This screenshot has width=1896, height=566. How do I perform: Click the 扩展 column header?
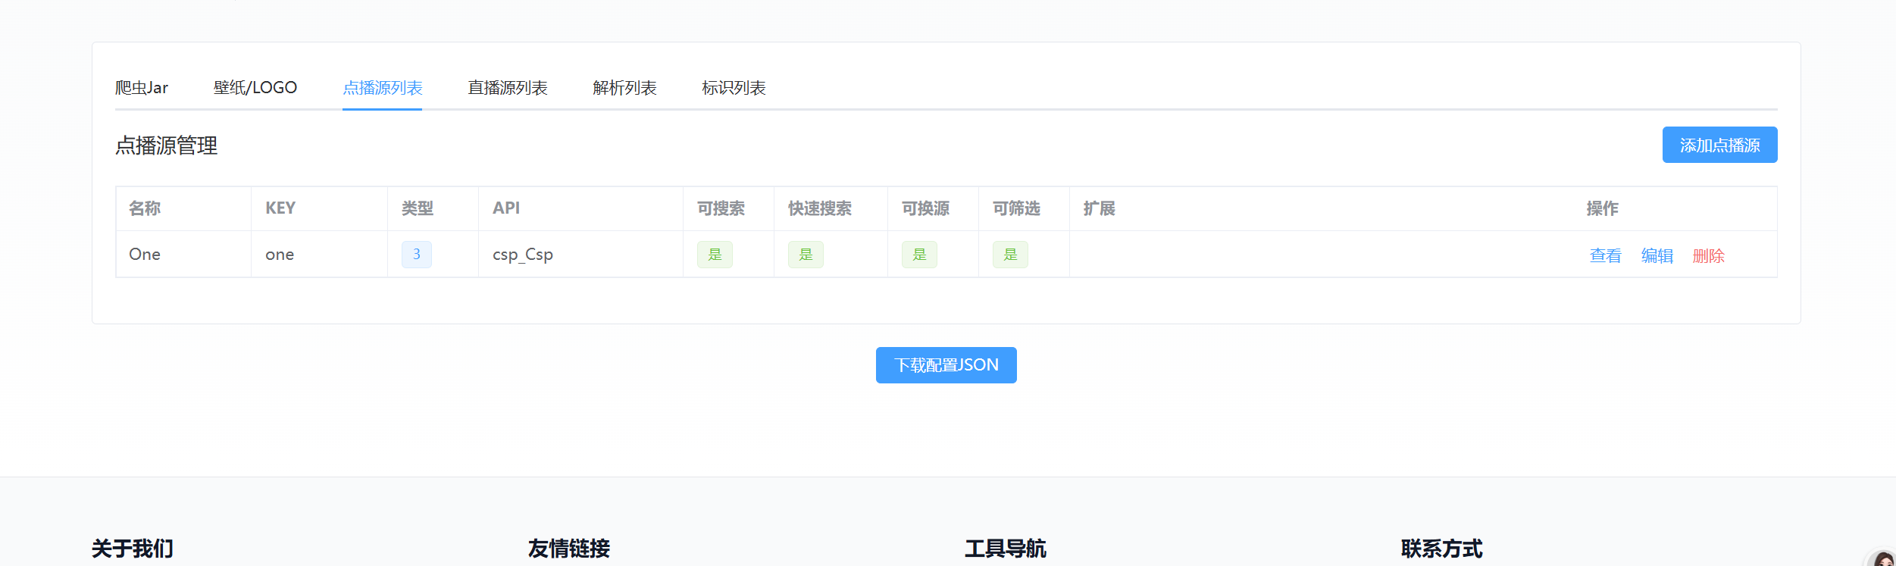[1099, 208]
